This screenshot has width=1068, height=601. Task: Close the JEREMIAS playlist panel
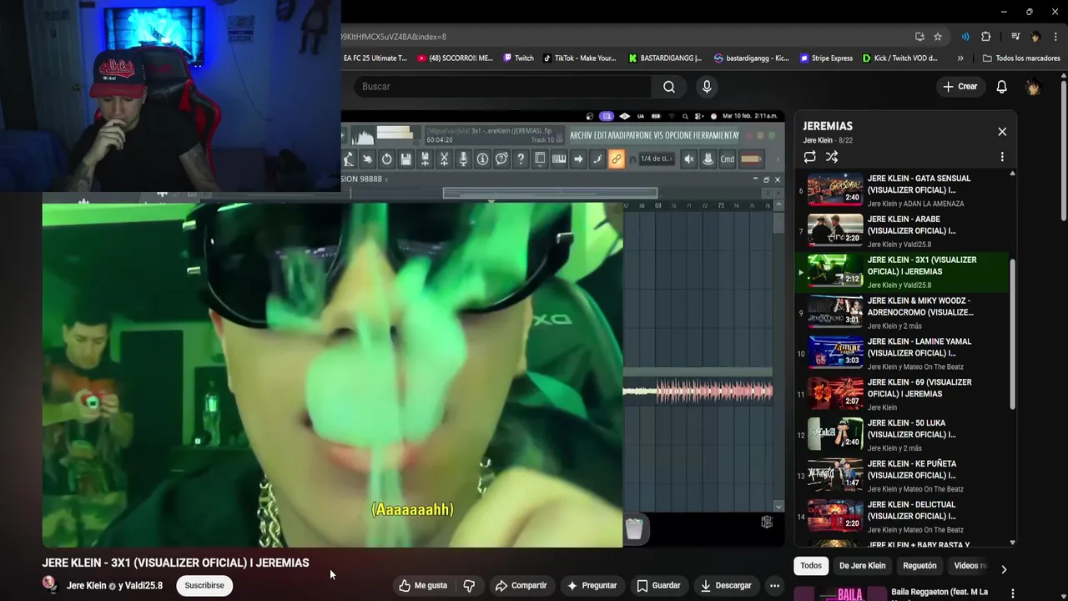click(1002, 132)
